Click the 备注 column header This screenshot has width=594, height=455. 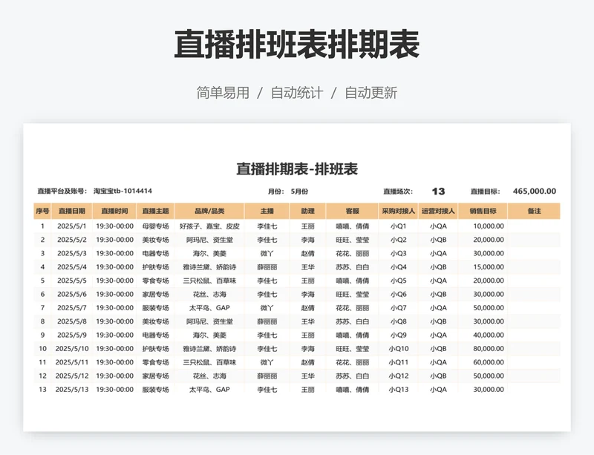534,211
